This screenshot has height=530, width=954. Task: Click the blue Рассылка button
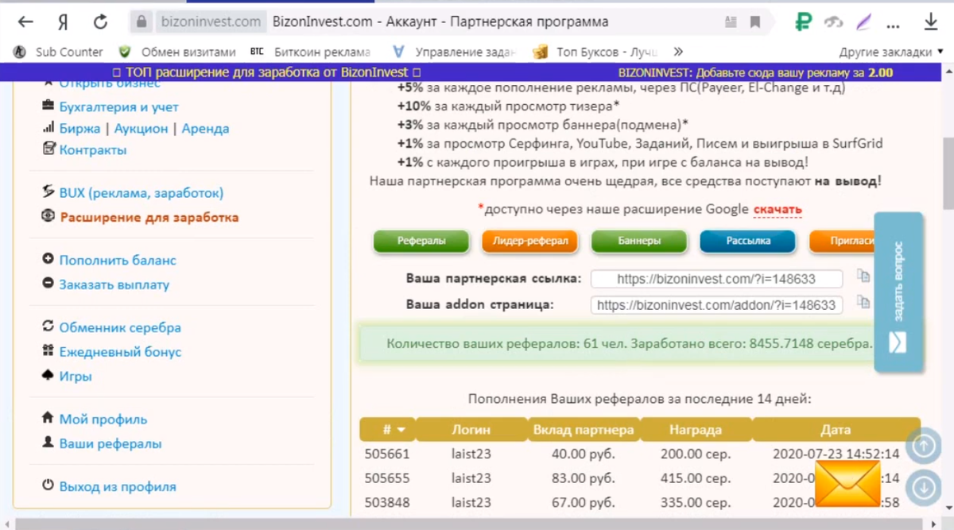pos(747,241)
